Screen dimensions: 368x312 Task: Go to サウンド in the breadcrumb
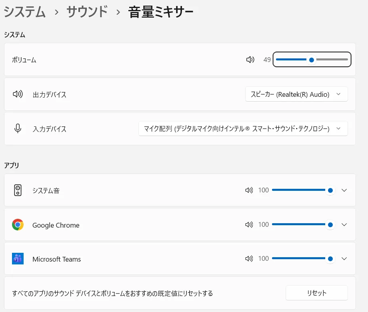pos(87,12)
